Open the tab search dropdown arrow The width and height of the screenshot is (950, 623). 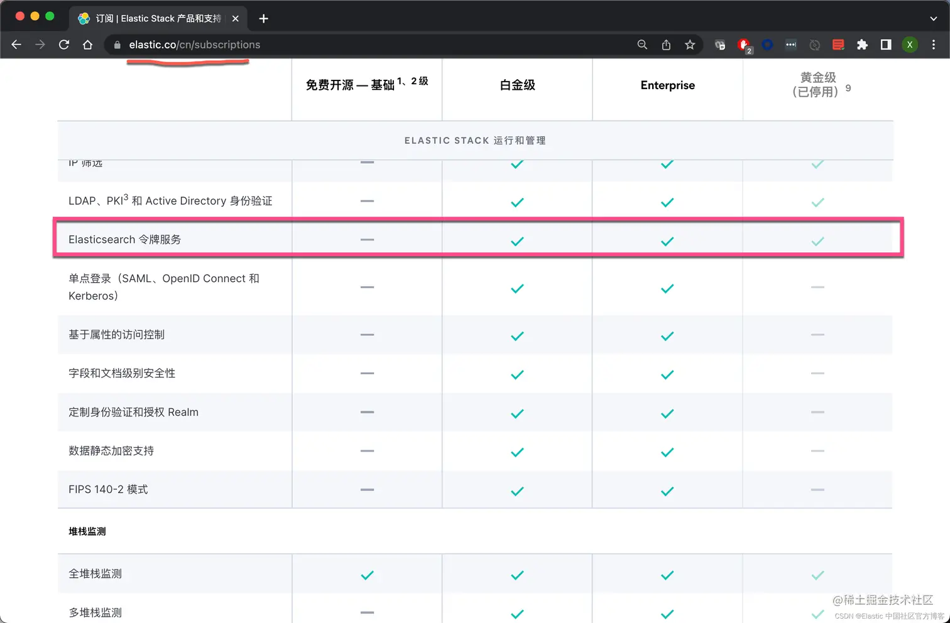(933, 19)
